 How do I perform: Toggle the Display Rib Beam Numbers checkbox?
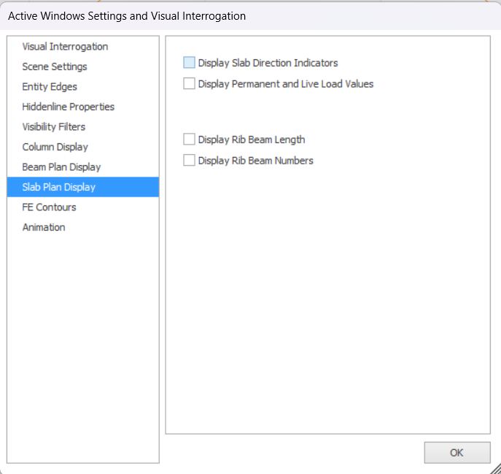tap(190, 161)
